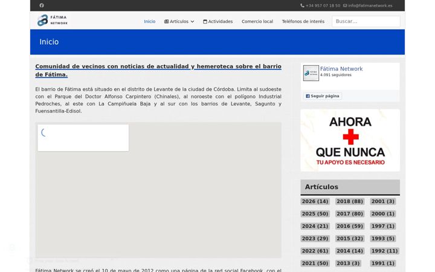Filter articles by 2018 (88)
The width and height of the screenshot is (435, 272).
350,201
